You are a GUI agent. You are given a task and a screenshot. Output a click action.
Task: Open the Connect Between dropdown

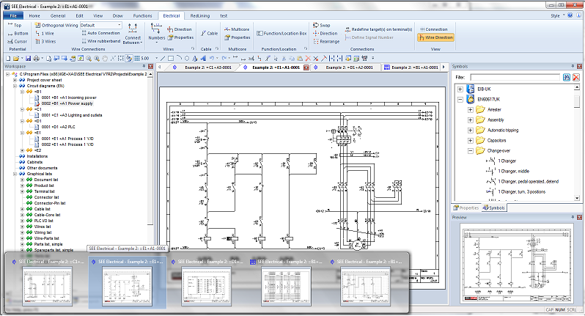pyautogui.click(x=133, y=34)
